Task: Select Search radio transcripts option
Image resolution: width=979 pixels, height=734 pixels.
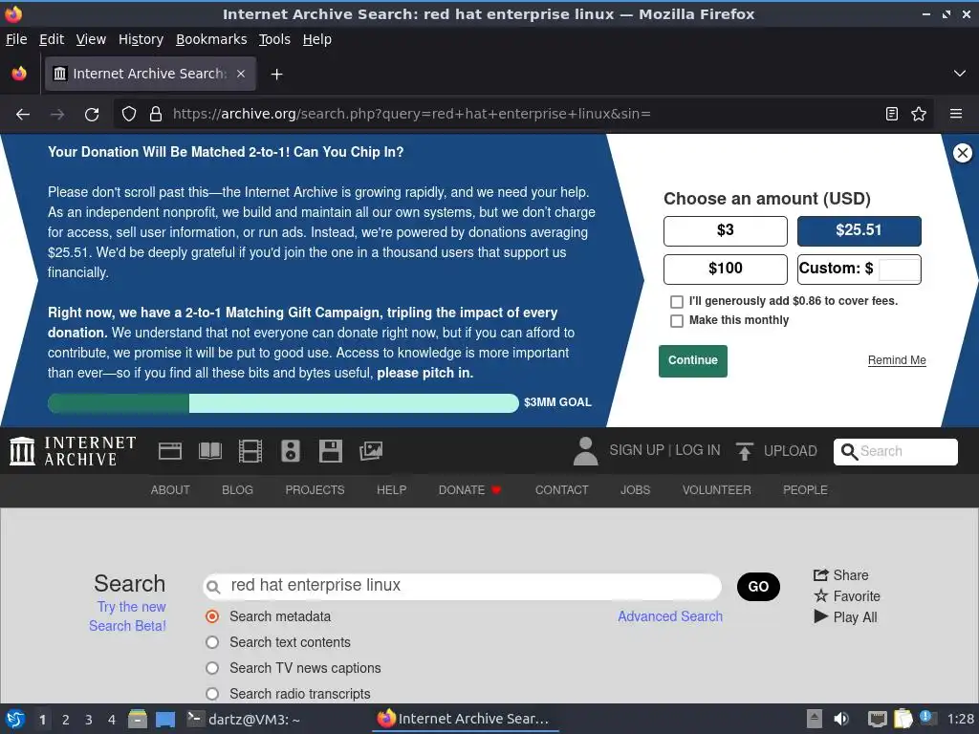Action: pos(212,694)
